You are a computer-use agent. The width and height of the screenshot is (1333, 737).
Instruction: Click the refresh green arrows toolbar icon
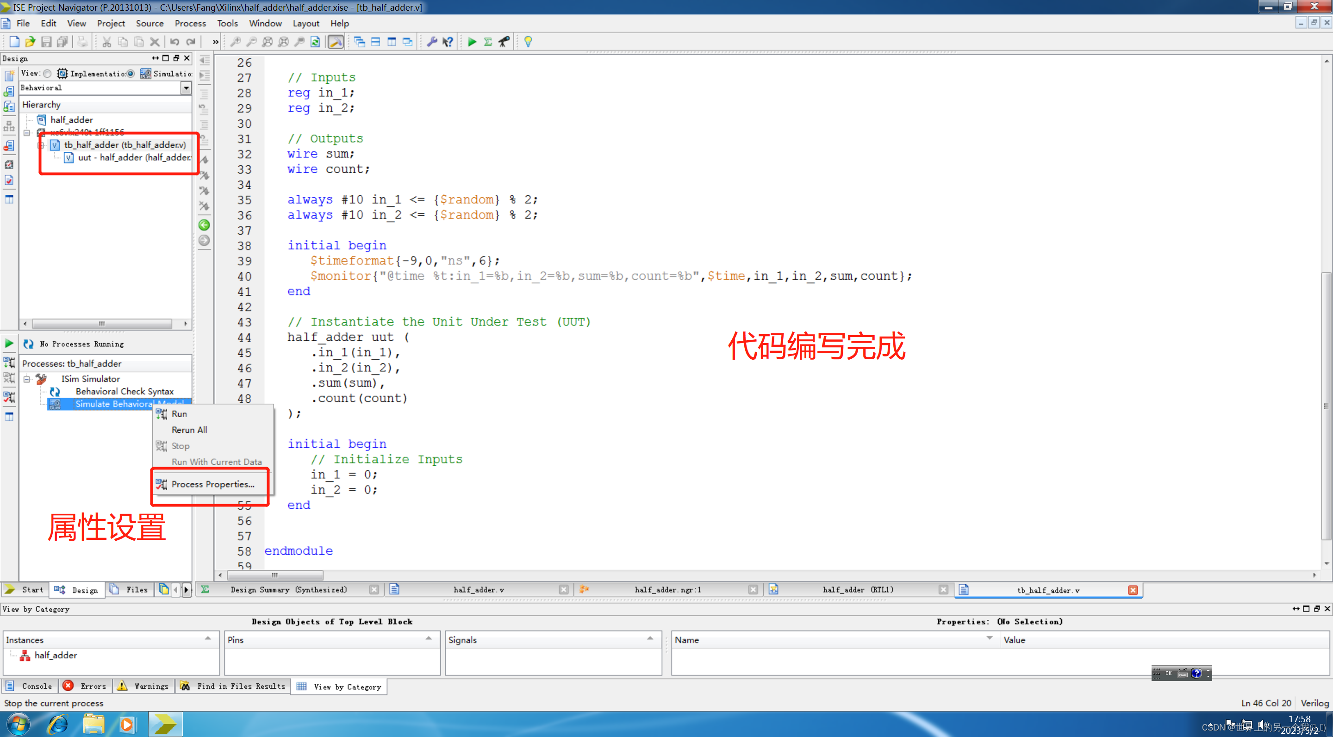tap(315, 42)
